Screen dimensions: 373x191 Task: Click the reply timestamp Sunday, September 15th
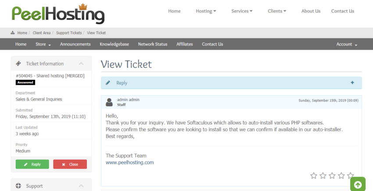329,101
